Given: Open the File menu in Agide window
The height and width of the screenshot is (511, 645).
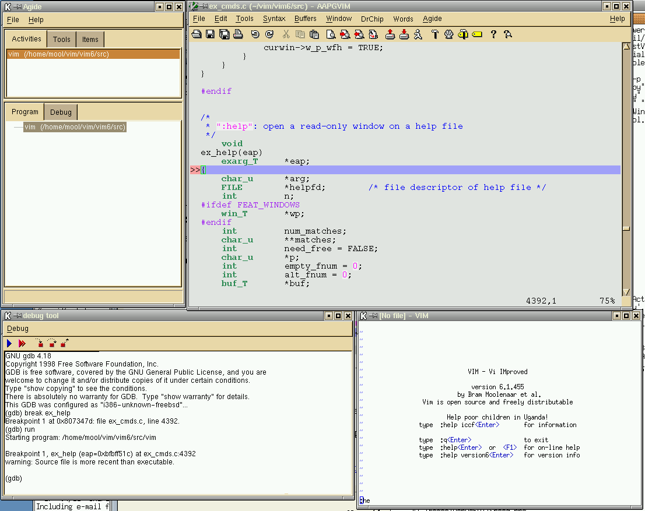Looking at the screenshot, I should pos(13,20).
